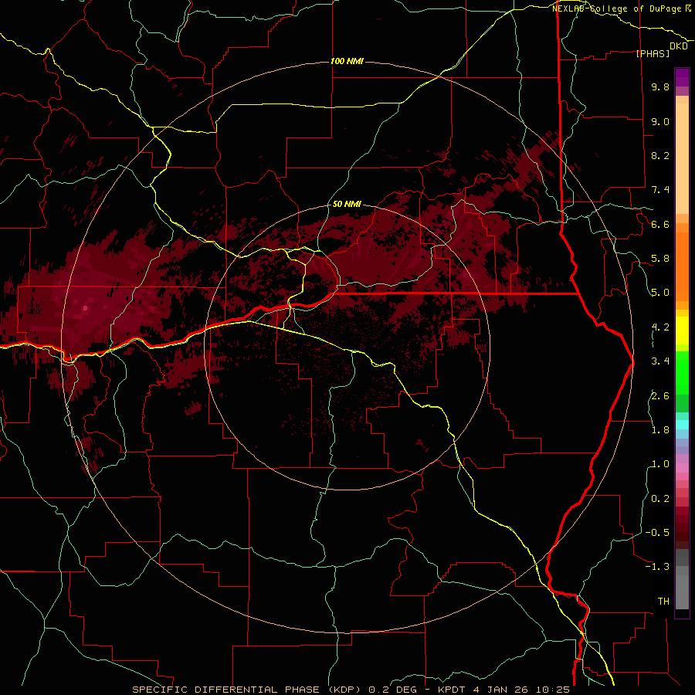Click the 50 NMI range ring label

click(347, 204)
